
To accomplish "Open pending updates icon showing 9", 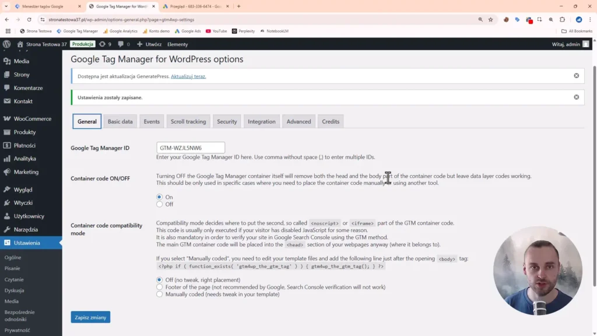I will tap(105, 44).
